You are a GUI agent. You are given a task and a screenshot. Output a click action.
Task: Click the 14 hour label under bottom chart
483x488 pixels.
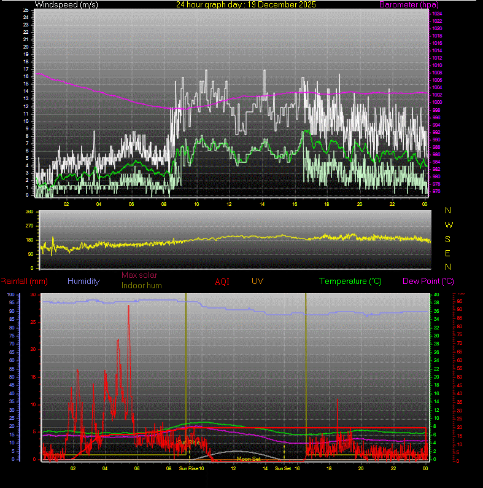pos(265,468)
